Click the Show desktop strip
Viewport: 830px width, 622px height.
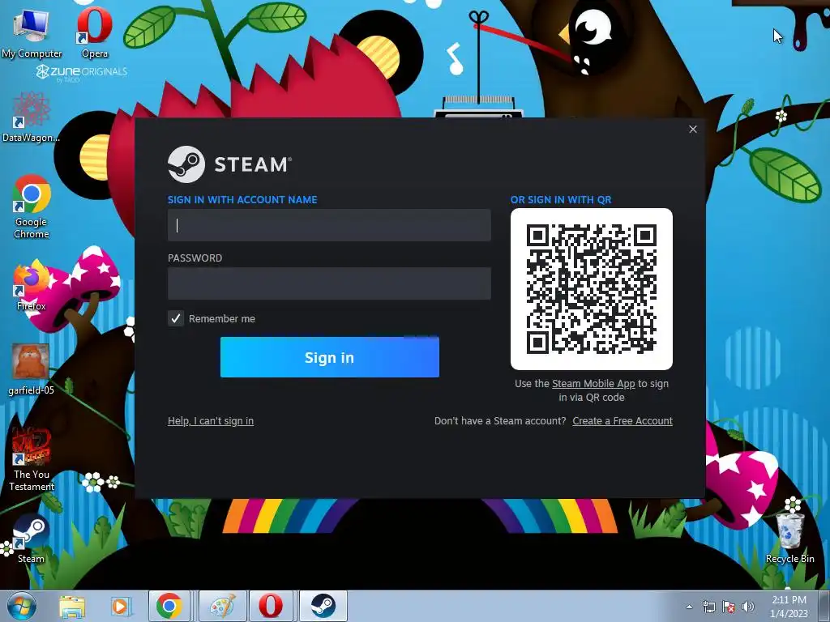point(824,606)
